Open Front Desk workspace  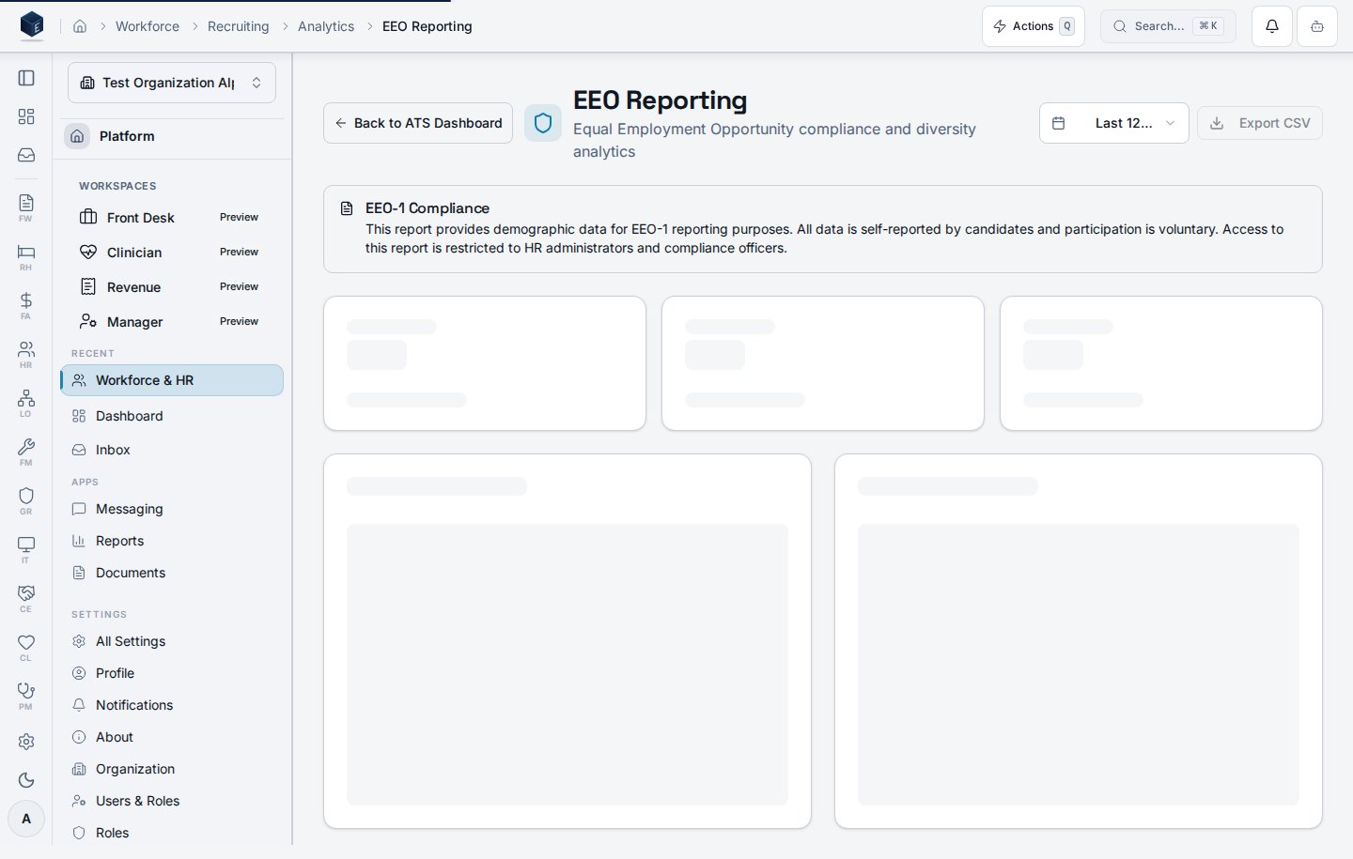172,218
